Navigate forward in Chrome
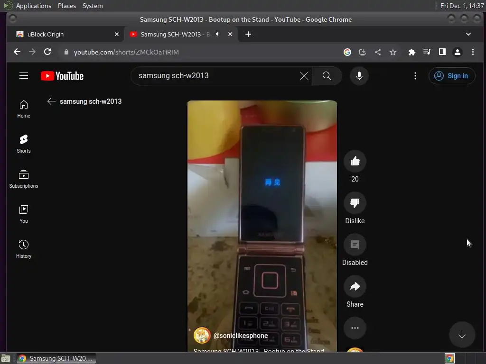 coord(32,52)
